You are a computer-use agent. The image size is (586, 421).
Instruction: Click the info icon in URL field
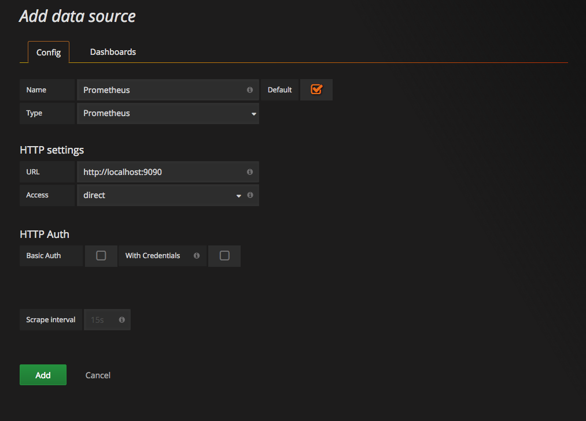pos(250,172)
